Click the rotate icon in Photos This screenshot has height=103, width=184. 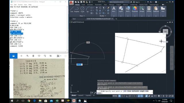45,56
